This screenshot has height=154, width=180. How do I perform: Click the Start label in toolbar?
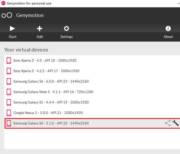12,37
